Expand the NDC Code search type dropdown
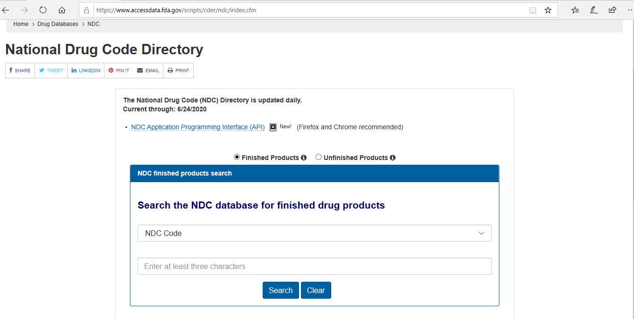The width and height of the screenshot is (634, 319). click(x=314, y=233)
